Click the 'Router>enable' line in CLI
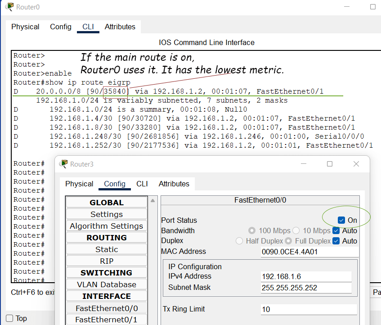381x325 pixels. click(x=43, y=73)
